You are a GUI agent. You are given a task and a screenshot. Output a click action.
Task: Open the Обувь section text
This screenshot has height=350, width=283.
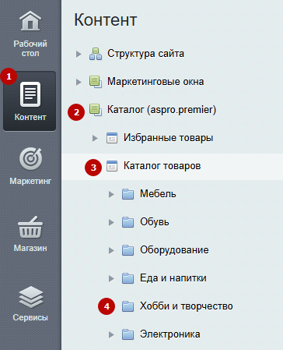click(155, 222)
